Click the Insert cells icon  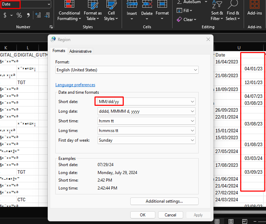(x=132, y=5)
